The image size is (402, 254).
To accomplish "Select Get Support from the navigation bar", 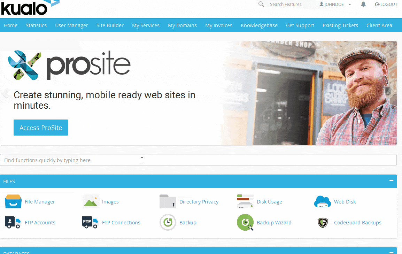I will (300, 25).
